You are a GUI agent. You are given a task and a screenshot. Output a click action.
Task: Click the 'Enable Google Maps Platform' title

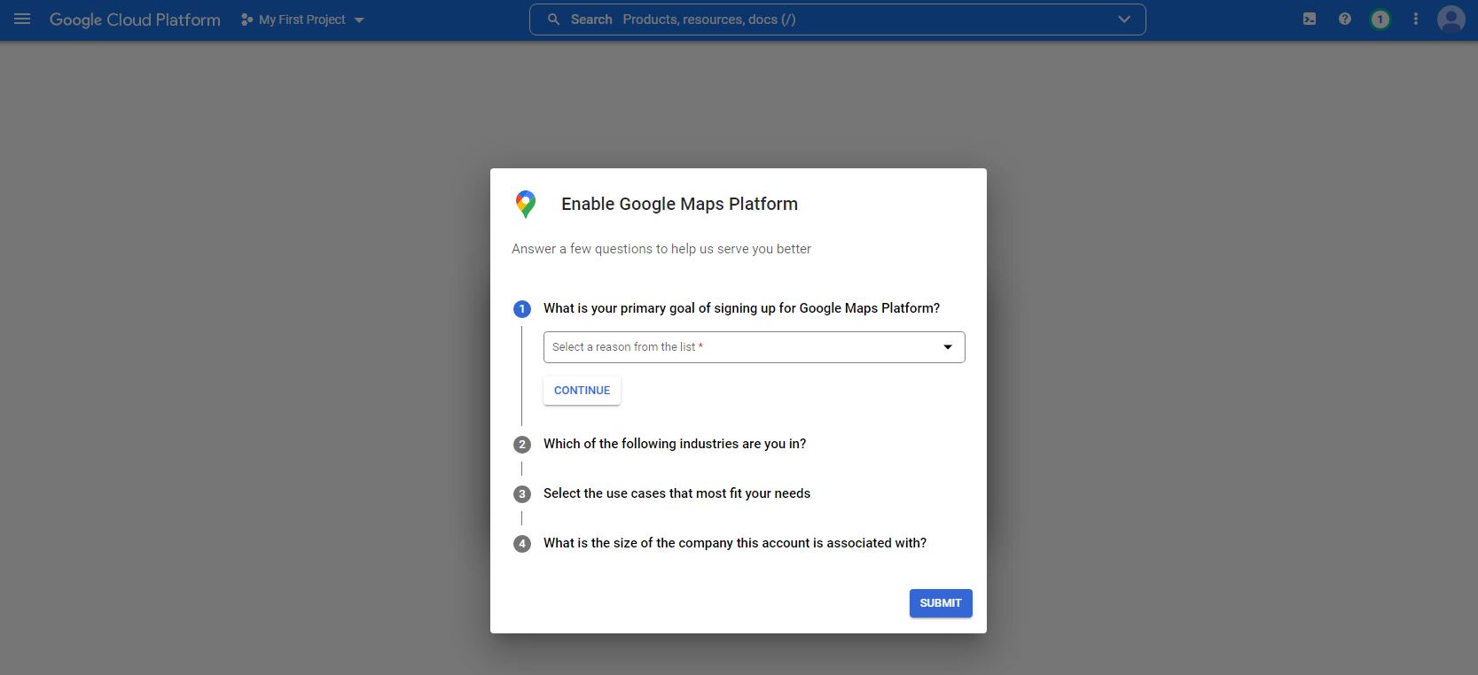pyautogui.click(x=679, y=204)
